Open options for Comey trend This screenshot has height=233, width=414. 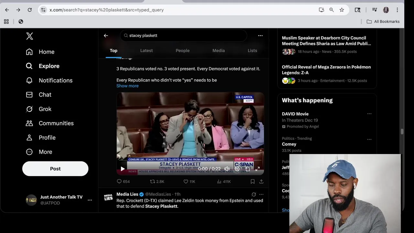pos(369,139)
